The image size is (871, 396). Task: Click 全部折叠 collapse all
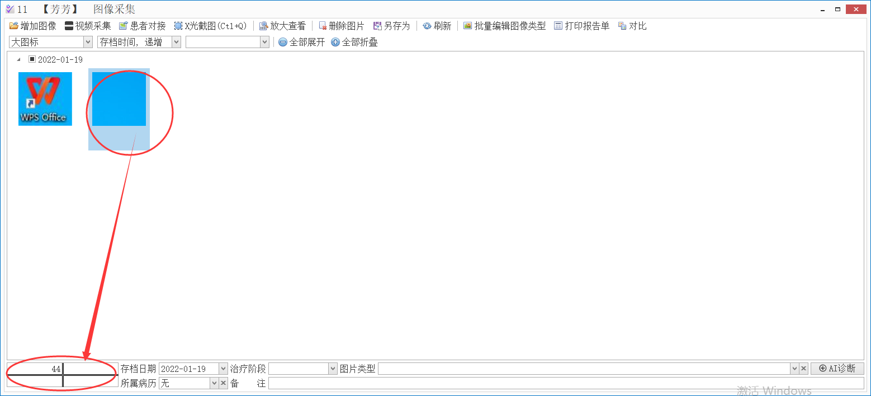click(x=354, y=42)
